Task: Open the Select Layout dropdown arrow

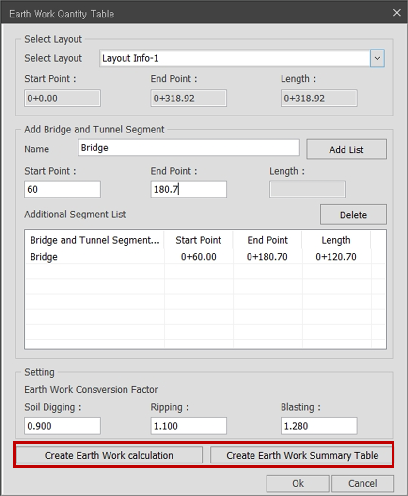Action: 377,59
